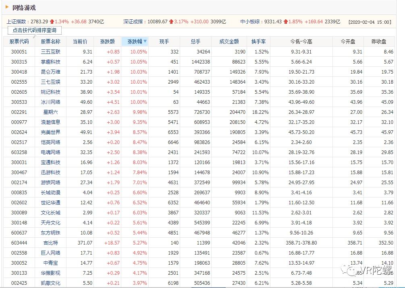Open stock name 凯撒文化
The width and height of the screenshot is (405, 288).
coord(51,283)
